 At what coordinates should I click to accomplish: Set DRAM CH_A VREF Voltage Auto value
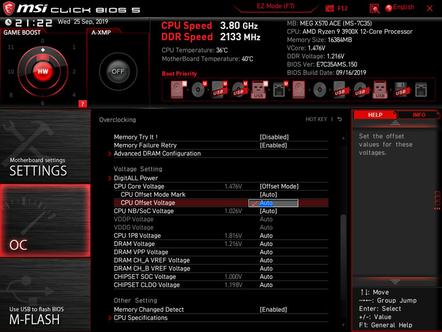pyautogui.click(x=266, y=260)
